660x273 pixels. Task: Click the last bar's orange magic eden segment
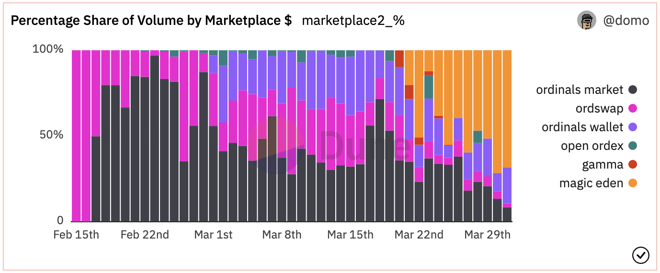click(507, 108)
